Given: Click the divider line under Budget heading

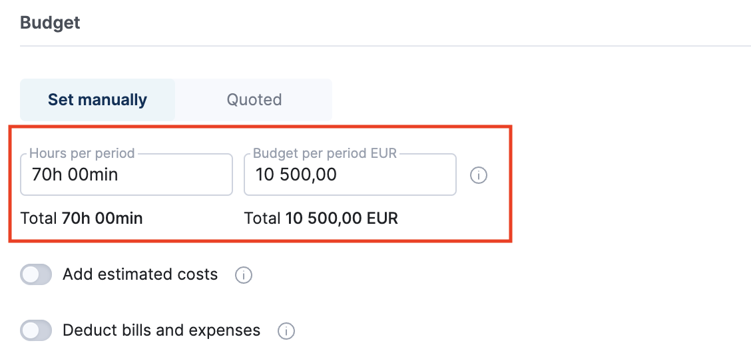Looking at the screenshot, I should point(385,46).
